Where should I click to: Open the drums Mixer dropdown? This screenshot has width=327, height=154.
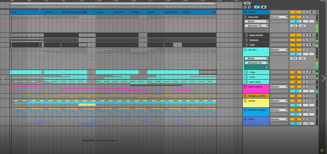click(x=256, y=58)
